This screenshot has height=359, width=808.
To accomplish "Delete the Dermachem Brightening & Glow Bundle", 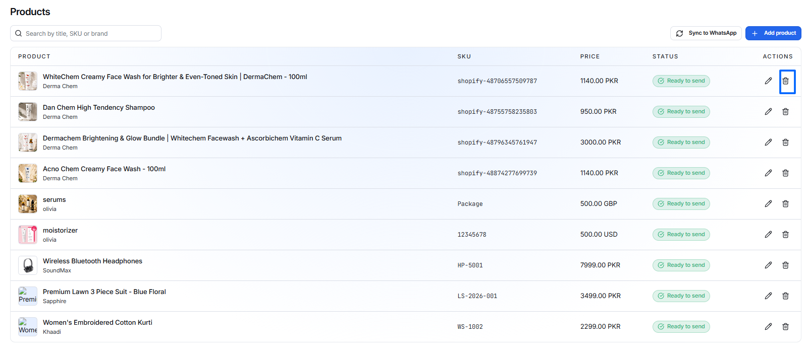I will [x=786, y=142].
